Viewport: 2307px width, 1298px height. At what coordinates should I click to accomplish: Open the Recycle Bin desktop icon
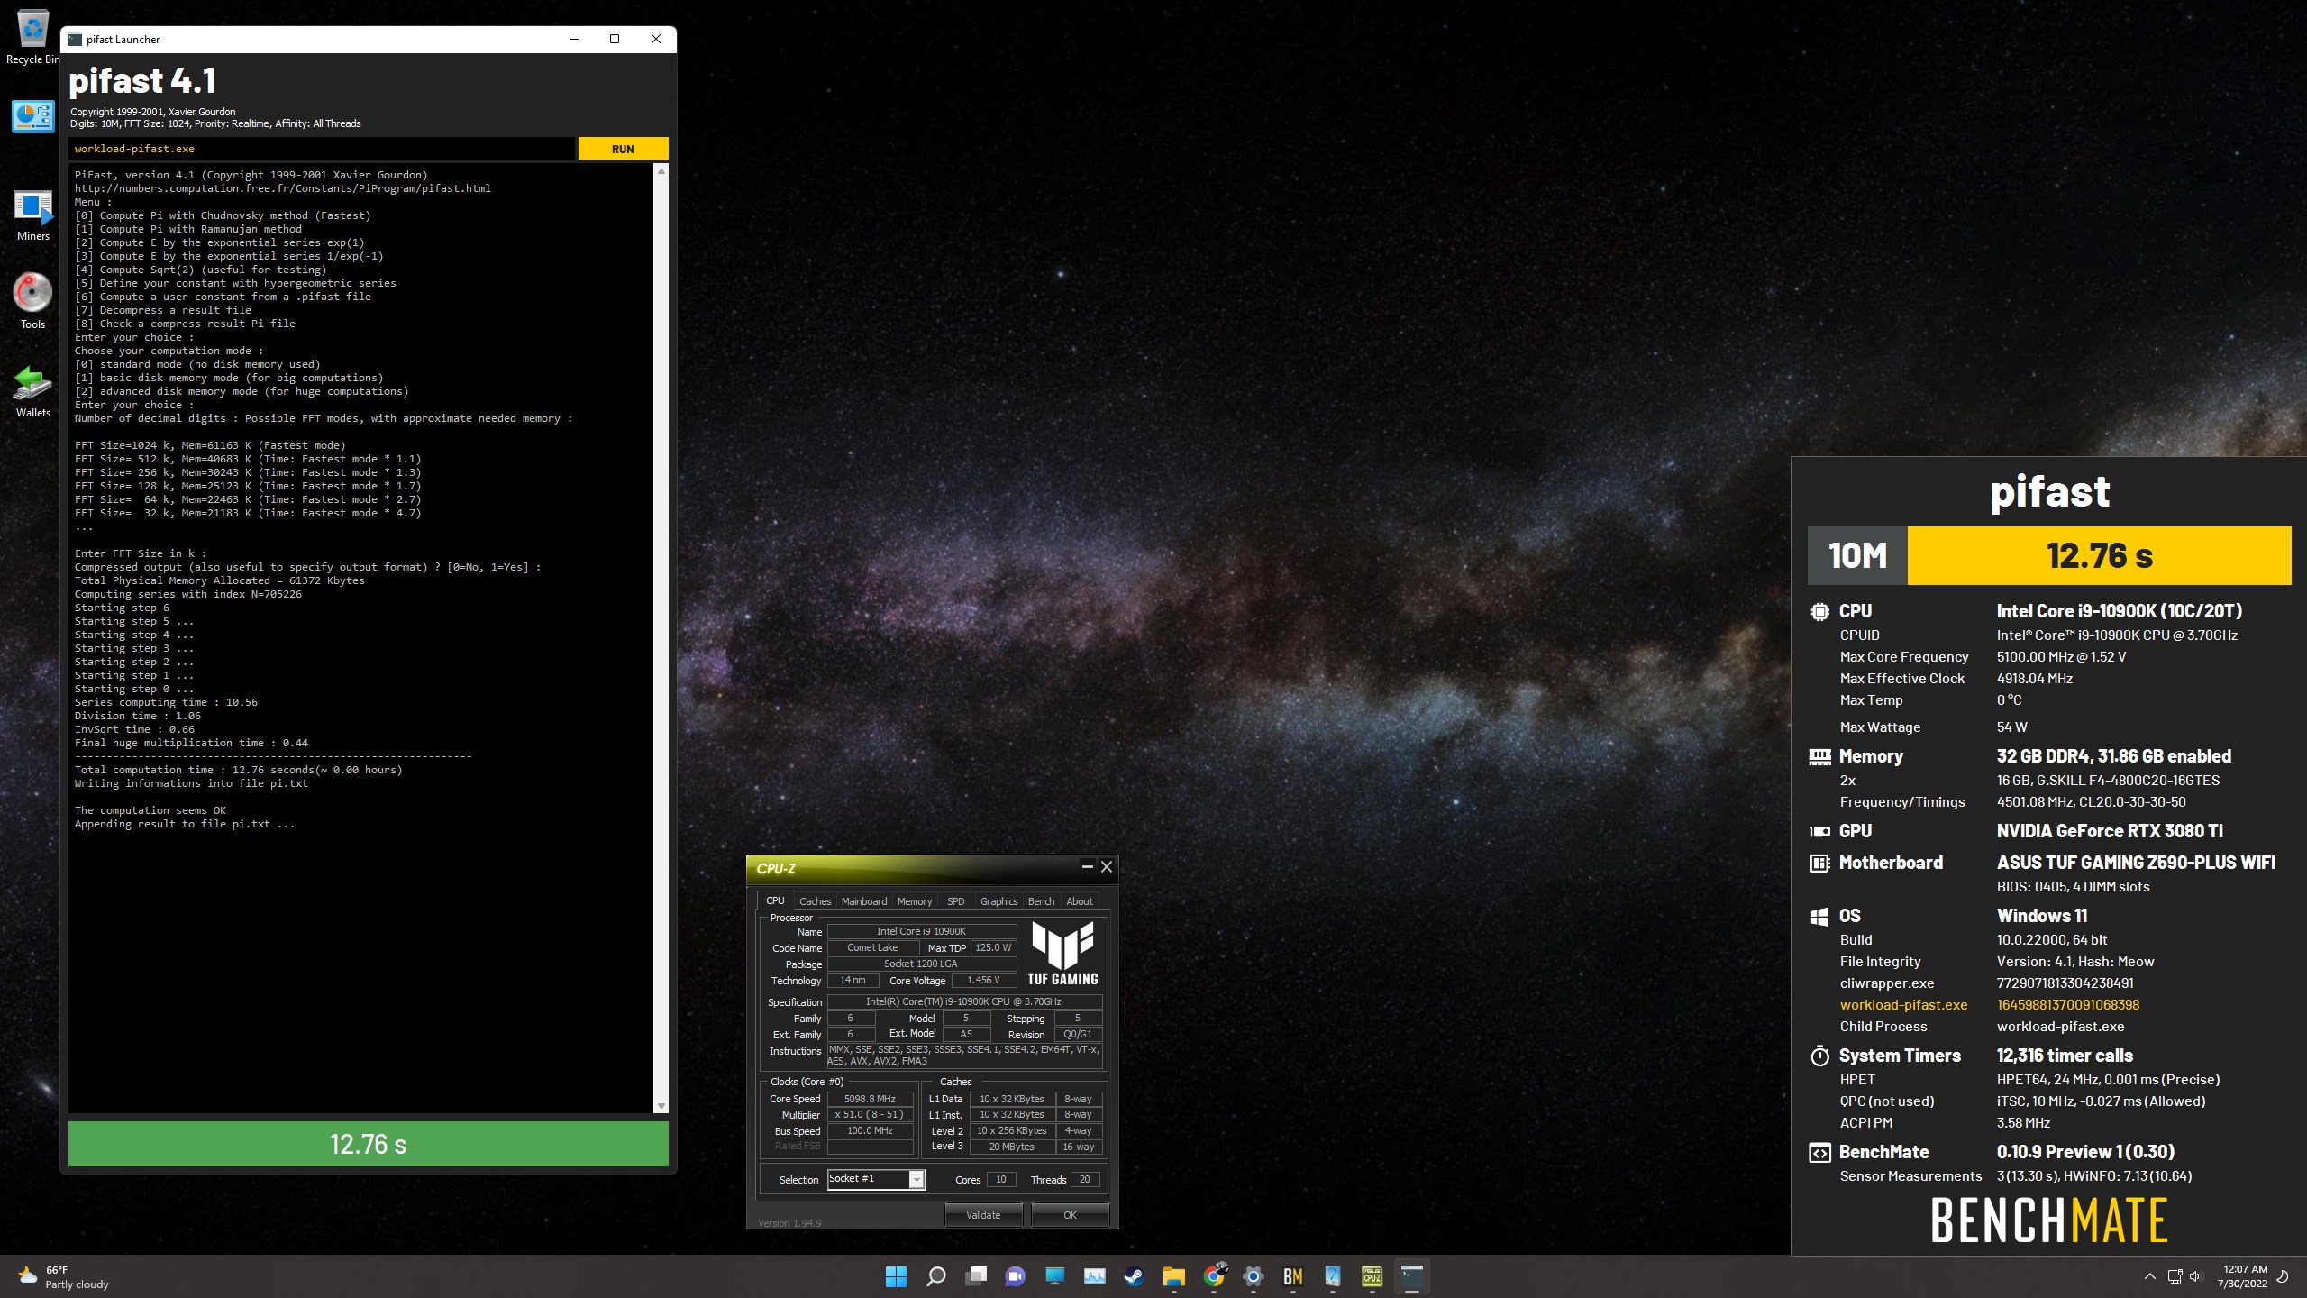click(x=32, y=38)
